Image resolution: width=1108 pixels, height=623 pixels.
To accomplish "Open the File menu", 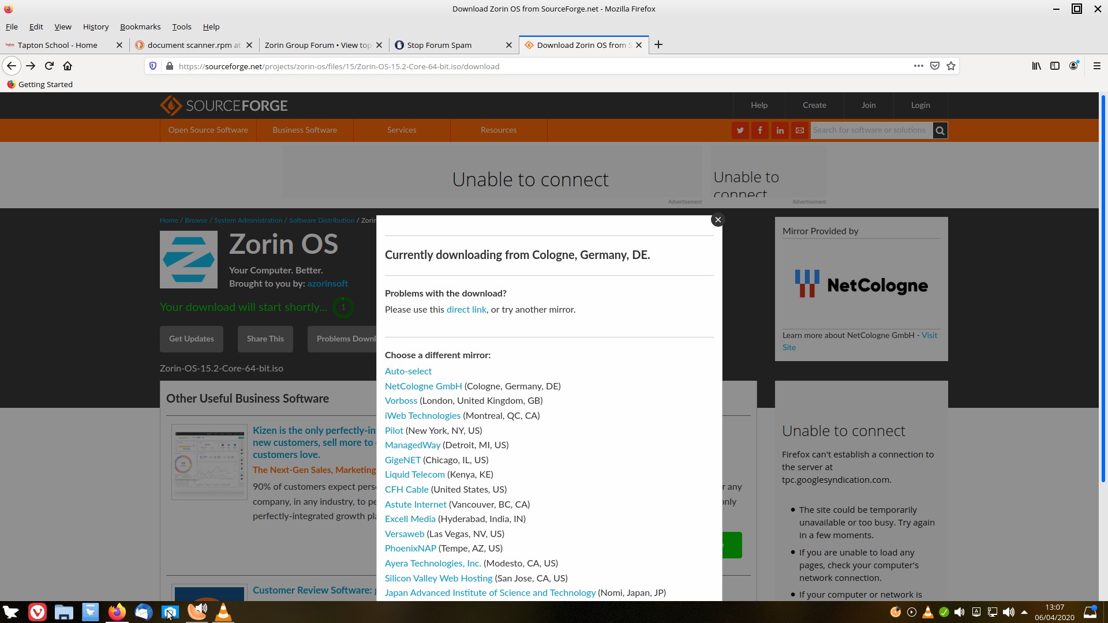I will point(12,27).
